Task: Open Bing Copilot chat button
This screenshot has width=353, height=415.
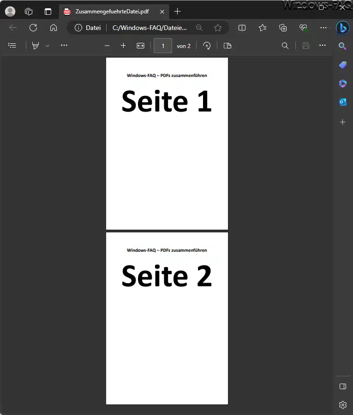Action: [x=343, y=28]
